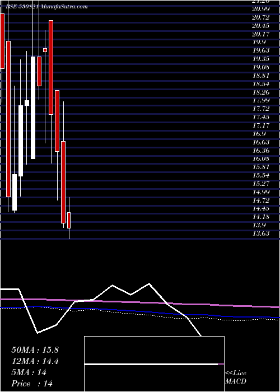Select the 16.08 price level label

pos(261,158)
